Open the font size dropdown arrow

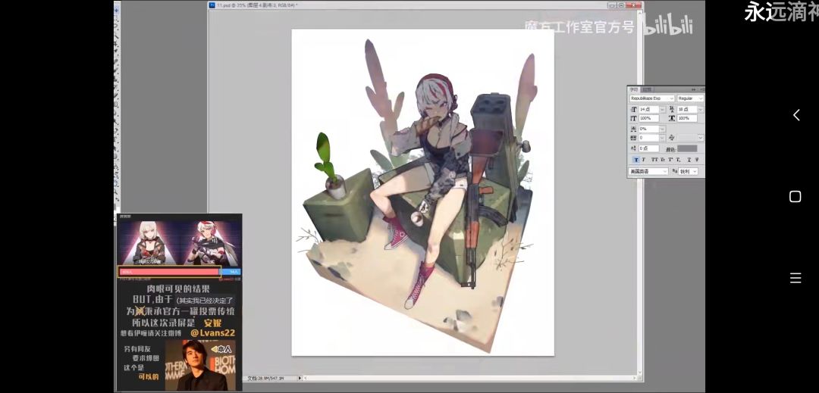click(662, 110)
